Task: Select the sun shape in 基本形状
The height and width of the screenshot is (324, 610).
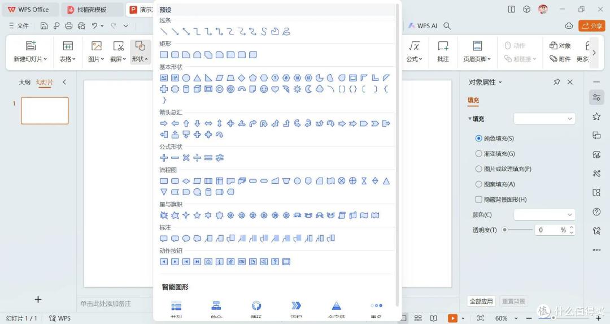Action: tap(297, 89)
